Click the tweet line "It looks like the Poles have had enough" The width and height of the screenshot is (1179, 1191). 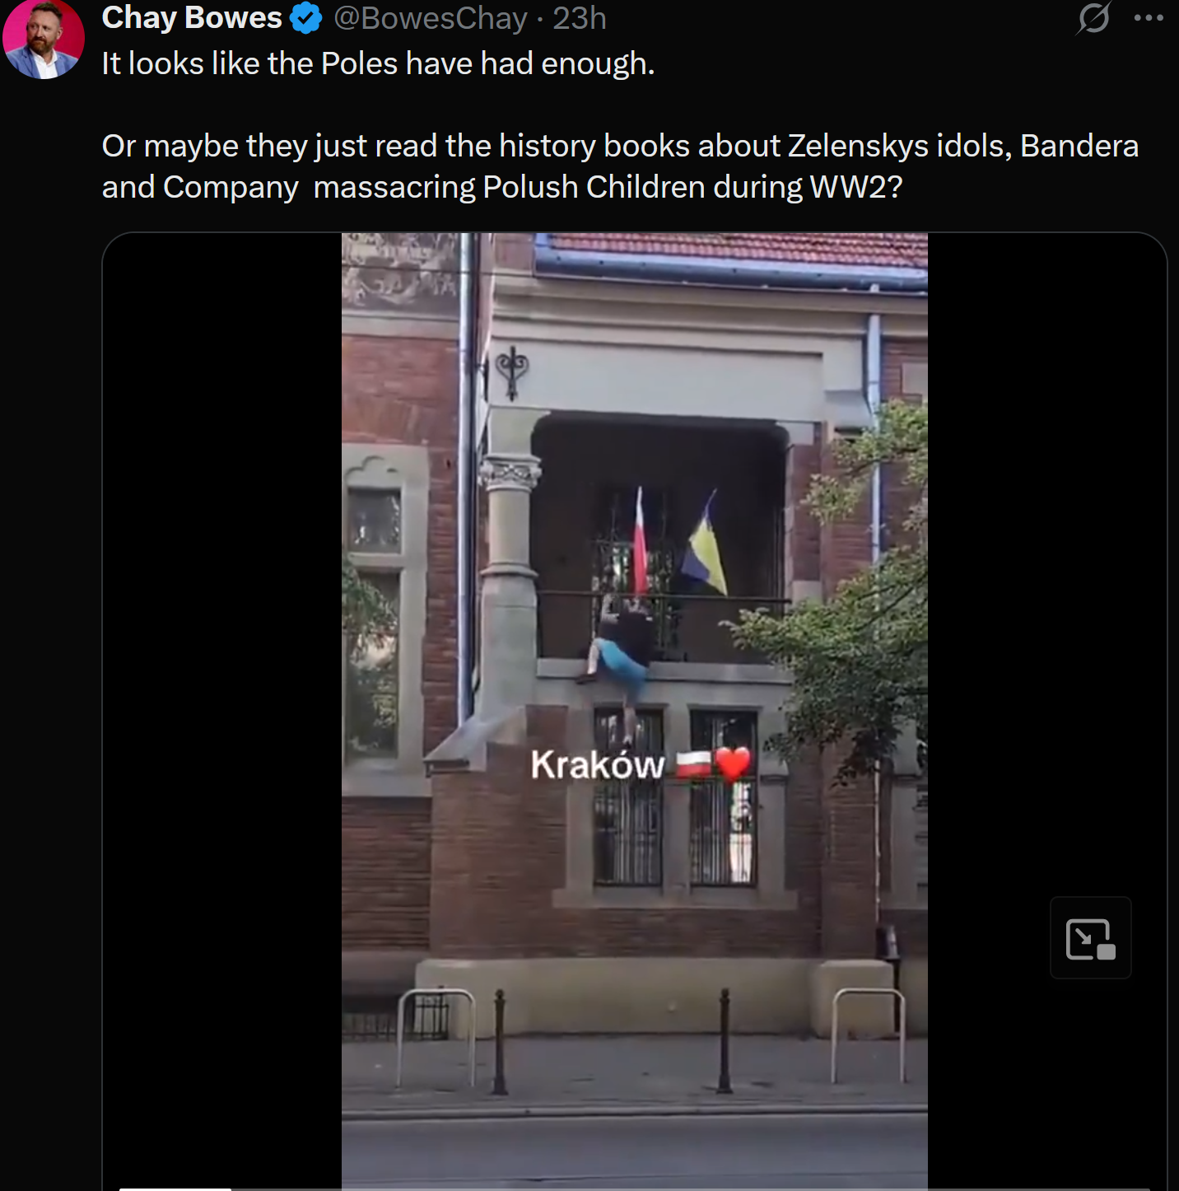point(378,64)
